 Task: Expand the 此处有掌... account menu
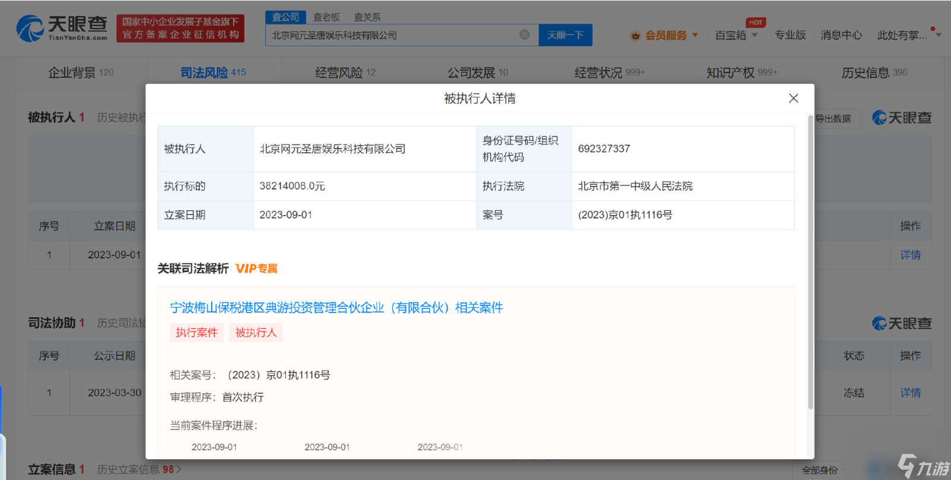click(x=909, y=35)
